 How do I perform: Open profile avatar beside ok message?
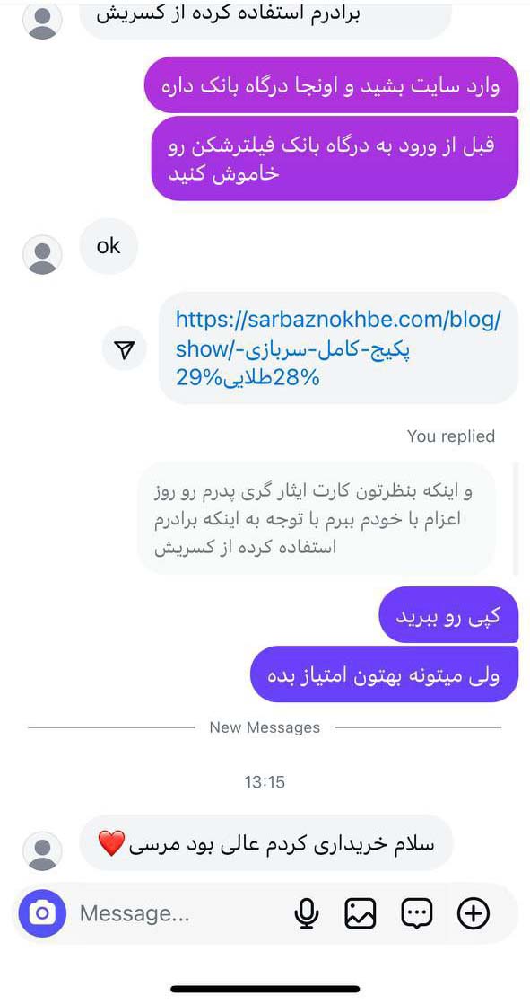pos(42,254)
